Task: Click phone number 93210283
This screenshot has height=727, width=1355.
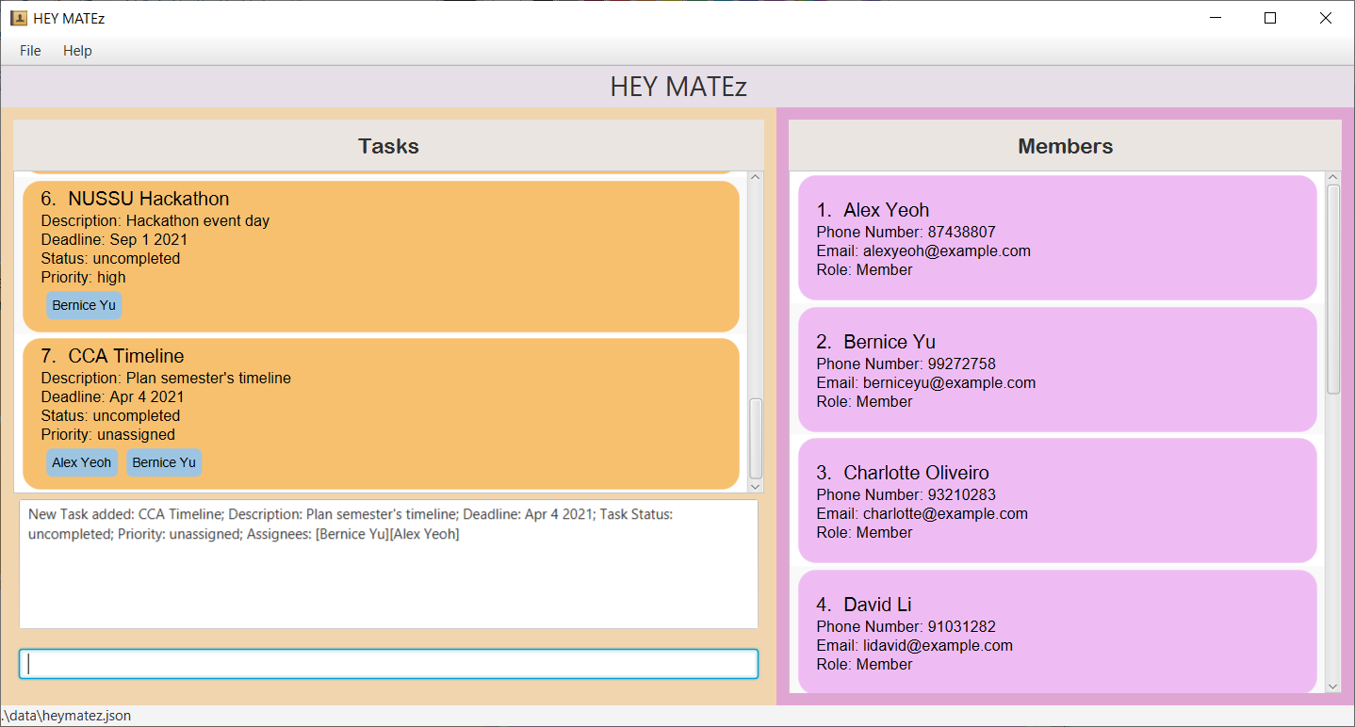Action: tap(961, 495)
